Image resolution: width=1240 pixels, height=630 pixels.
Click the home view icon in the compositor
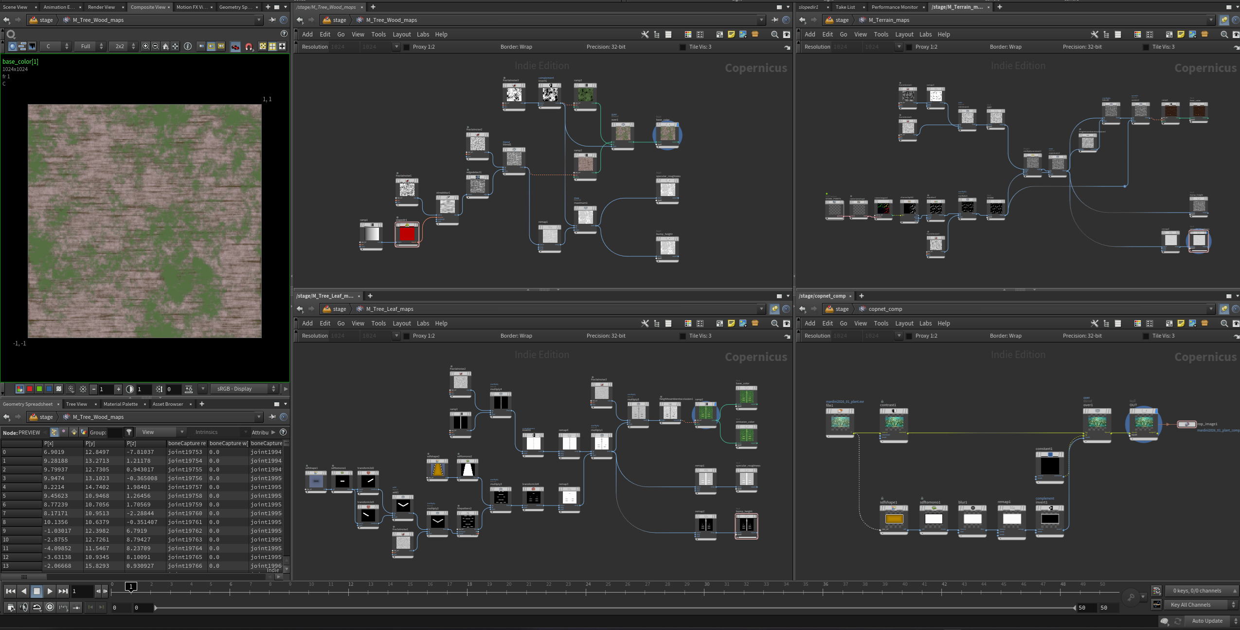point(165,46)
